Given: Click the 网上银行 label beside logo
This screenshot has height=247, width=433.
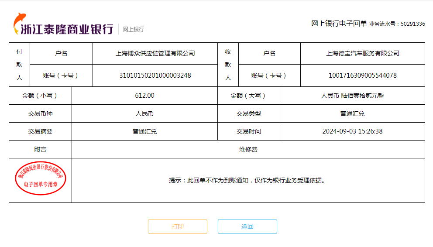Looking at the screenshot, I should click(133, 29).
